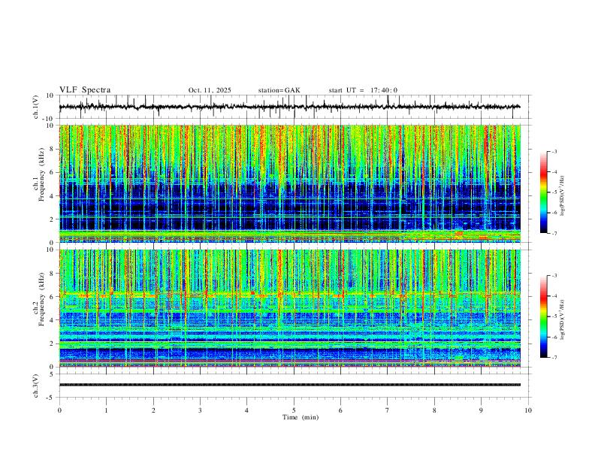Click the ch.3 flat black signal band
Image resolution: width=595 pixels, height=460 pixels.
[x=290, y=385]
